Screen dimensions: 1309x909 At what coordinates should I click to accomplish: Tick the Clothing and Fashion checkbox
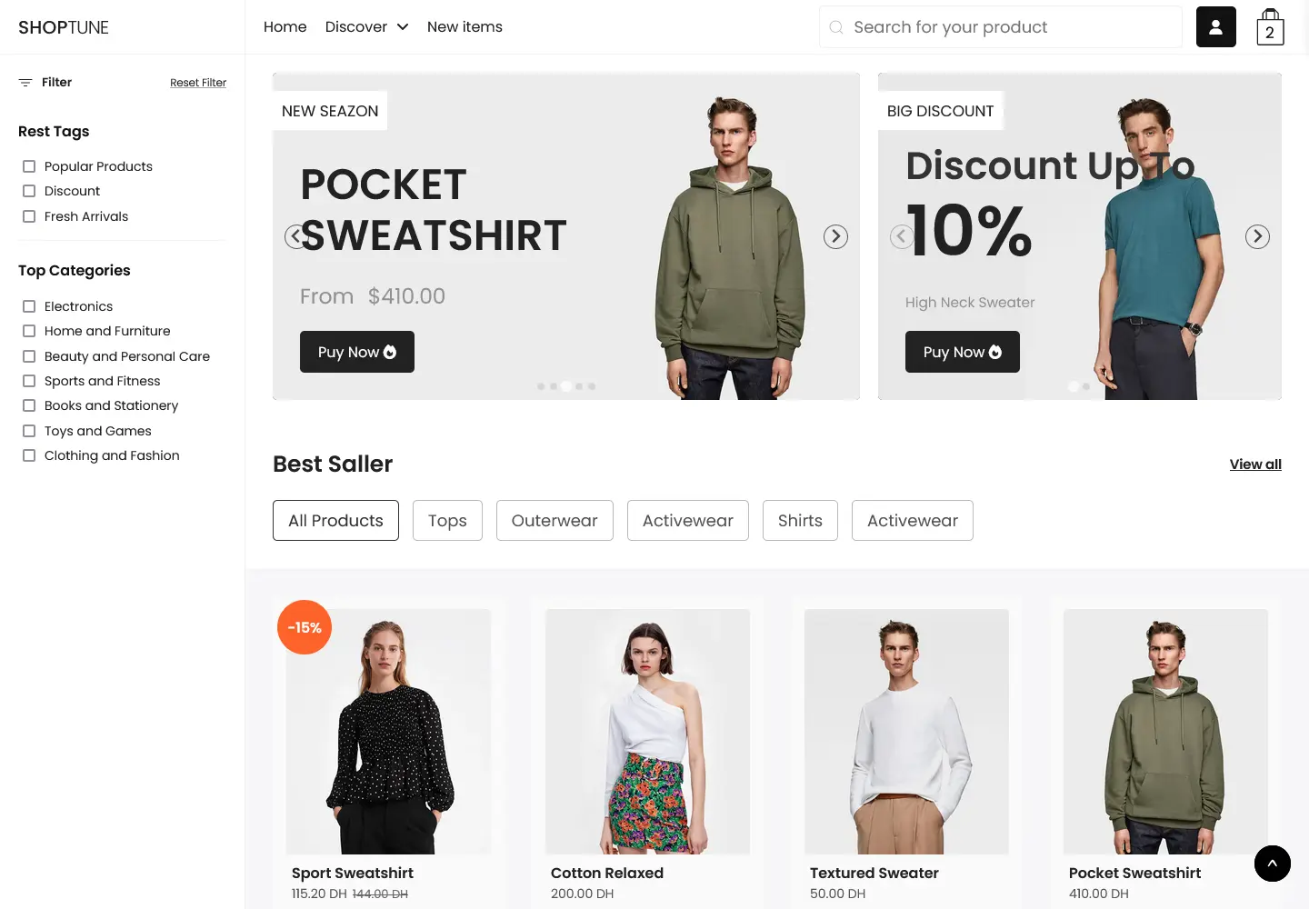(x=29, y=455)
